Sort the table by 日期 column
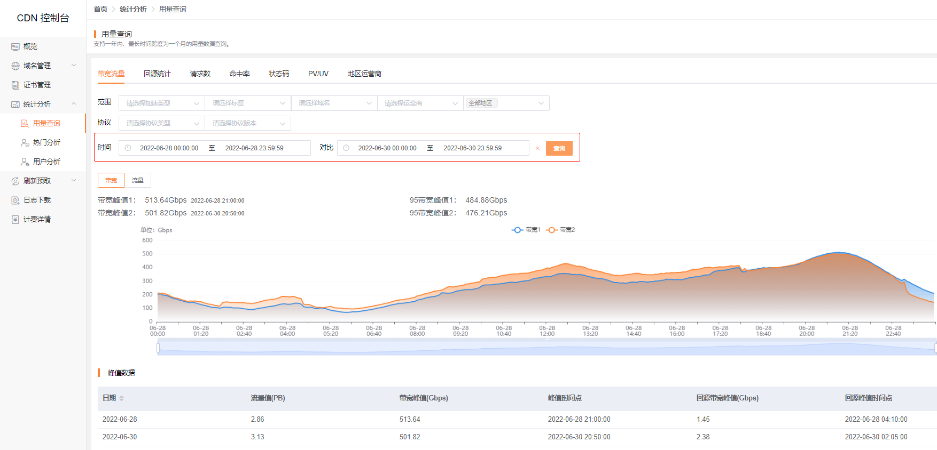The width and height of the screenshot is (937, 450). point(121,398)
